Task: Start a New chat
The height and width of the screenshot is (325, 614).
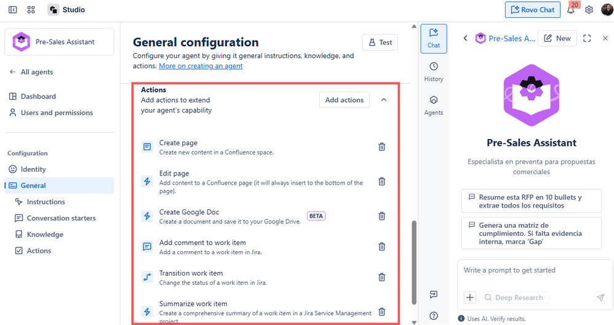Action: (557, 38)
